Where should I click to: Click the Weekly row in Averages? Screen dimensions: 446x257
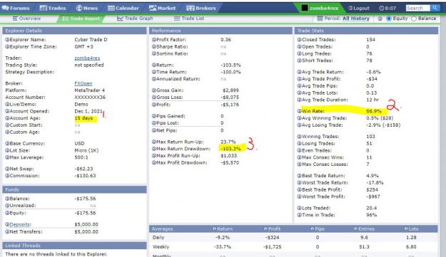[x=293, y=247]
